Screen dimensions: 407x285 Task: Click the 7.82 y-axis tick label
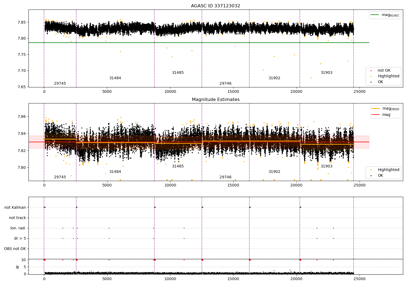(x=22, y=151)
